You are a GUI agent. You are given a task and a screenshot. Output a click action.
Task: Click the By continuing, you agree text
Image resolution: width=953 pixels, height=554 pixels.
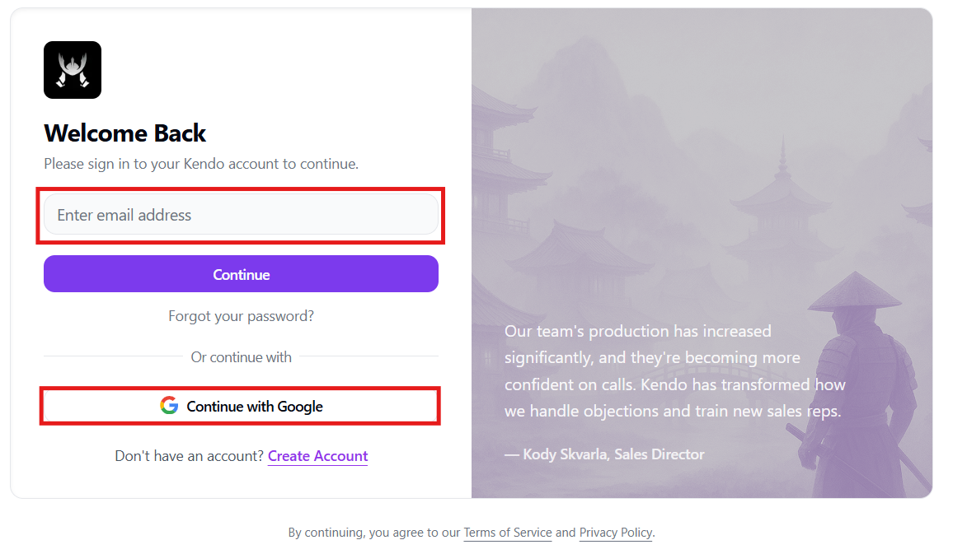point(373,533)
